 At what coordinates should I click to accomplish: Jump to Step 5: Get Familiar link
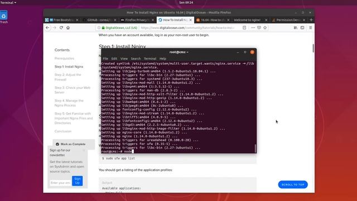point(74,118)
